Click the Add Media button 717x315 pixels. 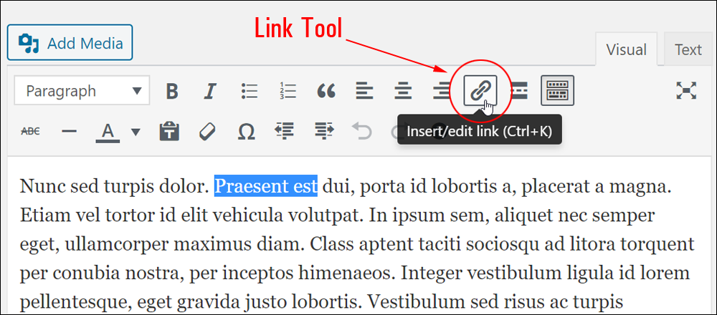pyautogui.click(x=70, y=42)
